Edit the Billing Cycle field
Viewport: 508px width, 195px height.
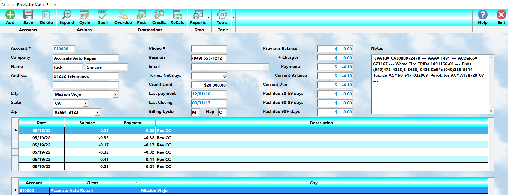(195, 112)
